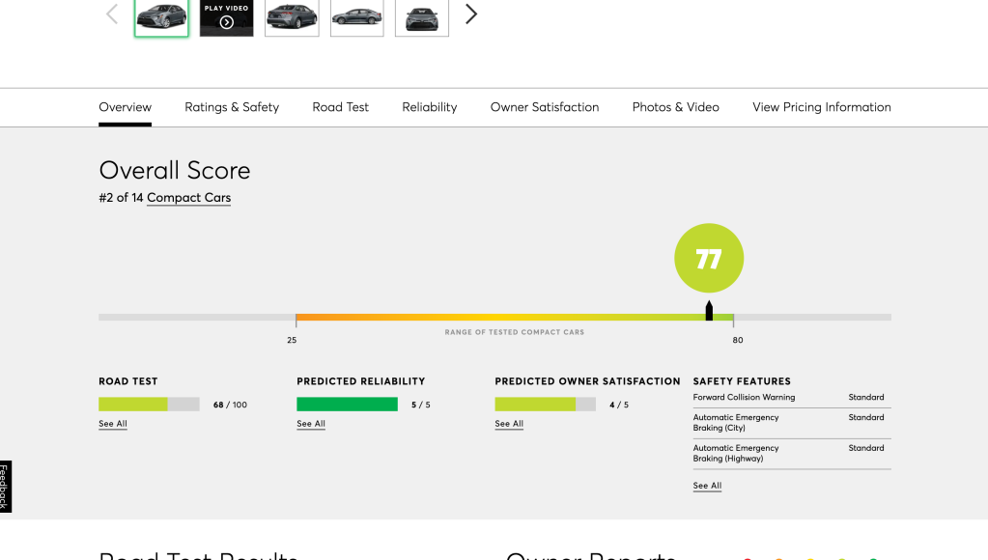Click See All under Road Test
Image resolution: width=988 pixels, height=560 pixels.
113,424
